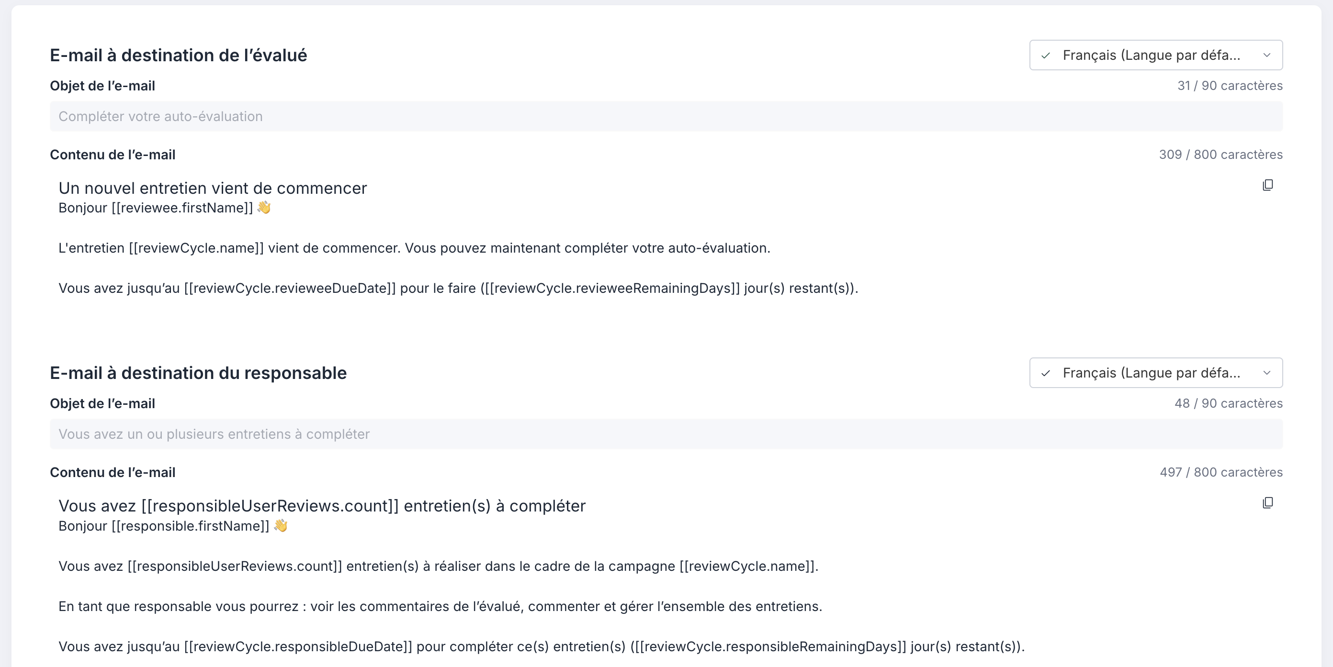Click the subject field 'Vous avez un ou plusieurs entretiens'

(666, 434)
